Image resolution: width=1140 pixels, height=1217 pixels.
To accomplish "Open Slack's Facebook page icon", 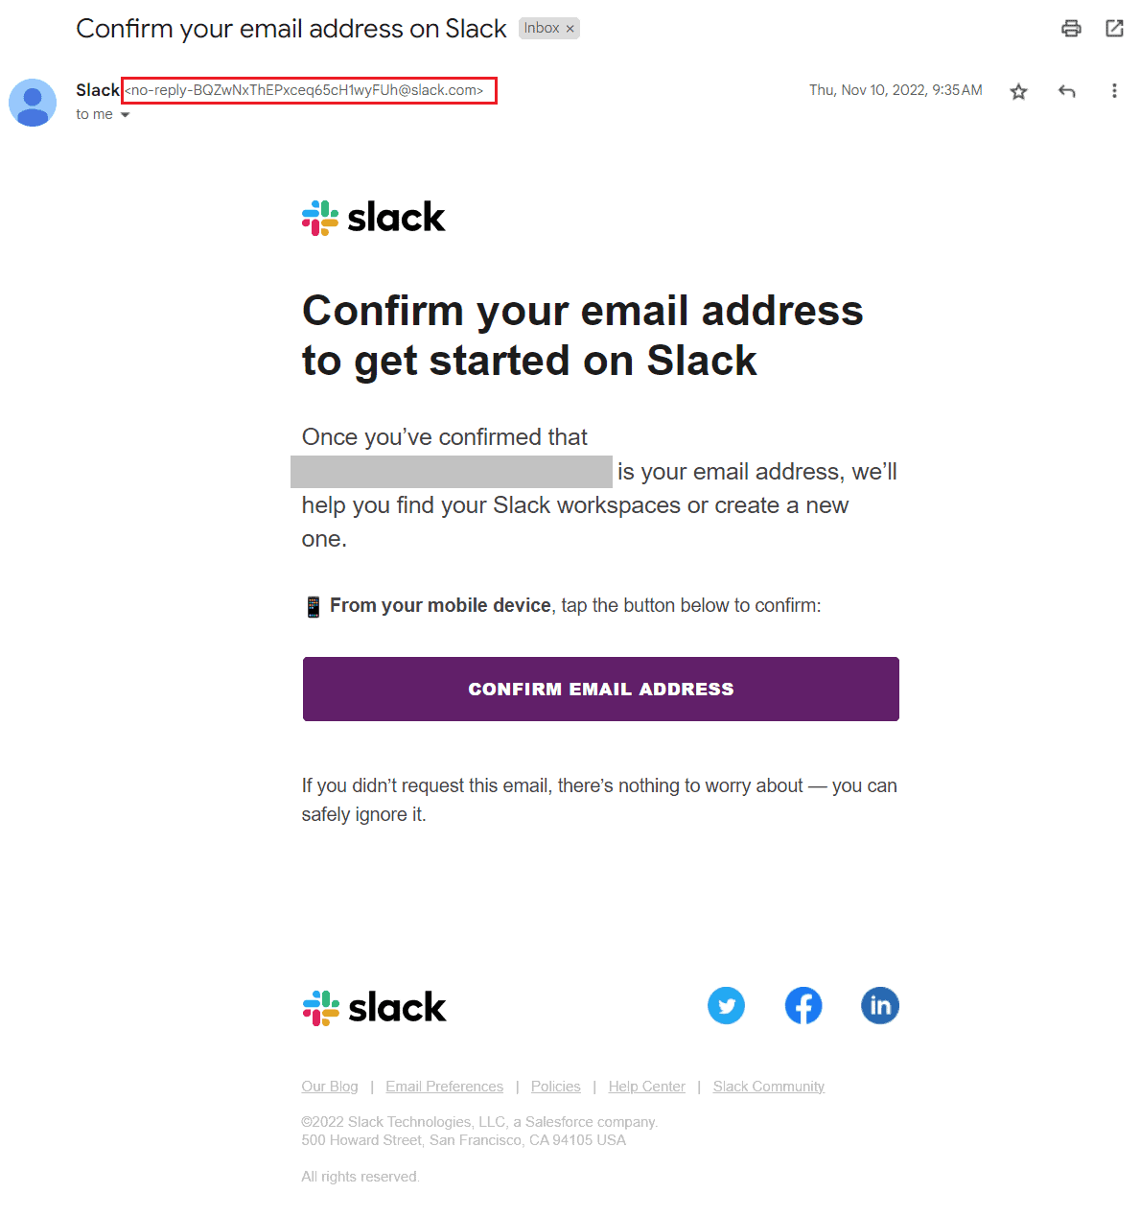I will 803,1006.
